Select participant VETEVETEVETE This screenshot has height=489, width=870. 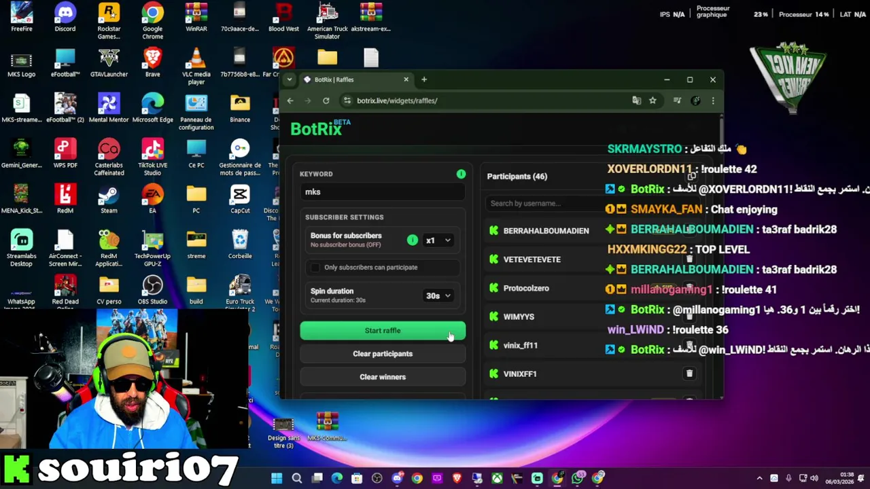tap(532, 259)
